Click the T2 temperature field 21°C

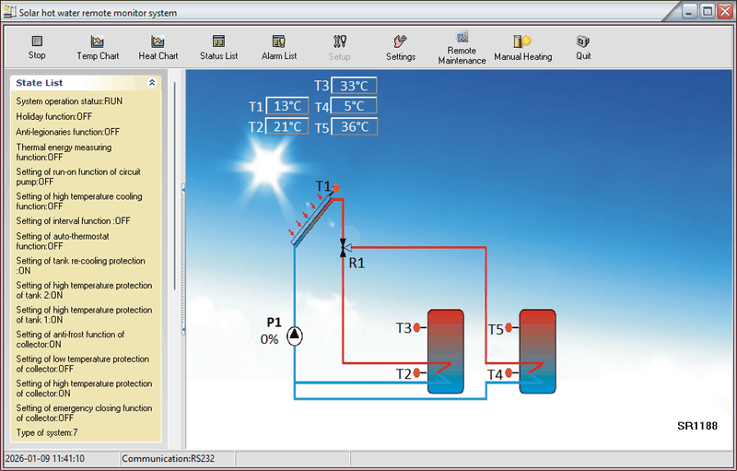coord(287,126)
